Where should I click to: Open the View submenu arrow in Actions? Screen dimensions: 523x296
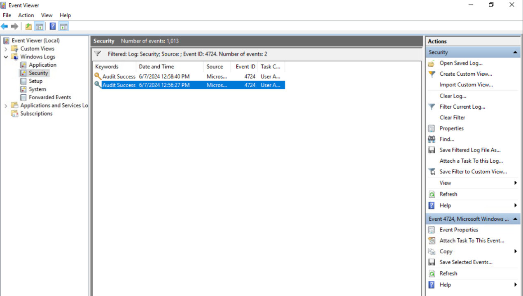tap(515, 183)
